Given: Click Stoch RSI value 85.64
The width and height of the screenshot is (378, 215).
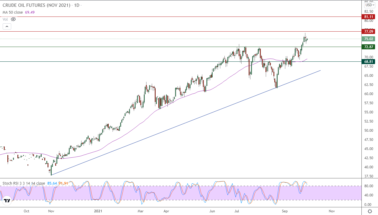Looking at the screenshot, I should point(52,183).
